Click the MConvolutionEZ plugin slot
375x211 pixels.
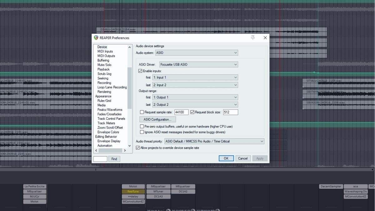[133, 201]
